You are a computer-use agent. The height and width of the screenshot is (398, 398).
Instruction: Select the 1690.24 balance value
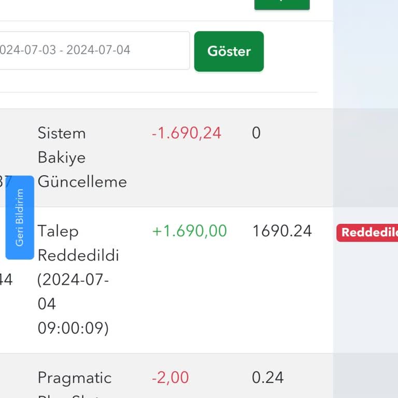click(282, 231)
